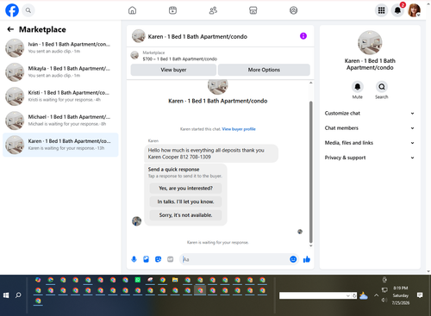
Task: Send quick response 'Yes, are you interested?'
Action: tap(185, 189)
